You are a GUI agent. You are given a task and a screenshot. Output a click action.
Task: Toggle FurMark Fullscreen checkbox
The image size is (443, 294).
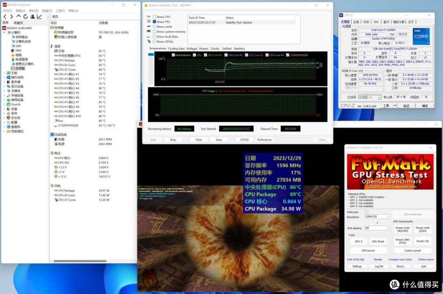coord(366,212)
